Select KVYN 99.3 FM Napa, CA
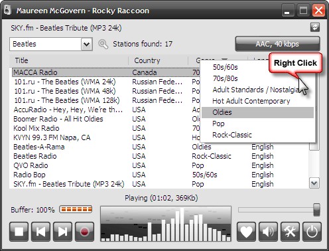This screenshot has width=329, height=251. [105, 137]
